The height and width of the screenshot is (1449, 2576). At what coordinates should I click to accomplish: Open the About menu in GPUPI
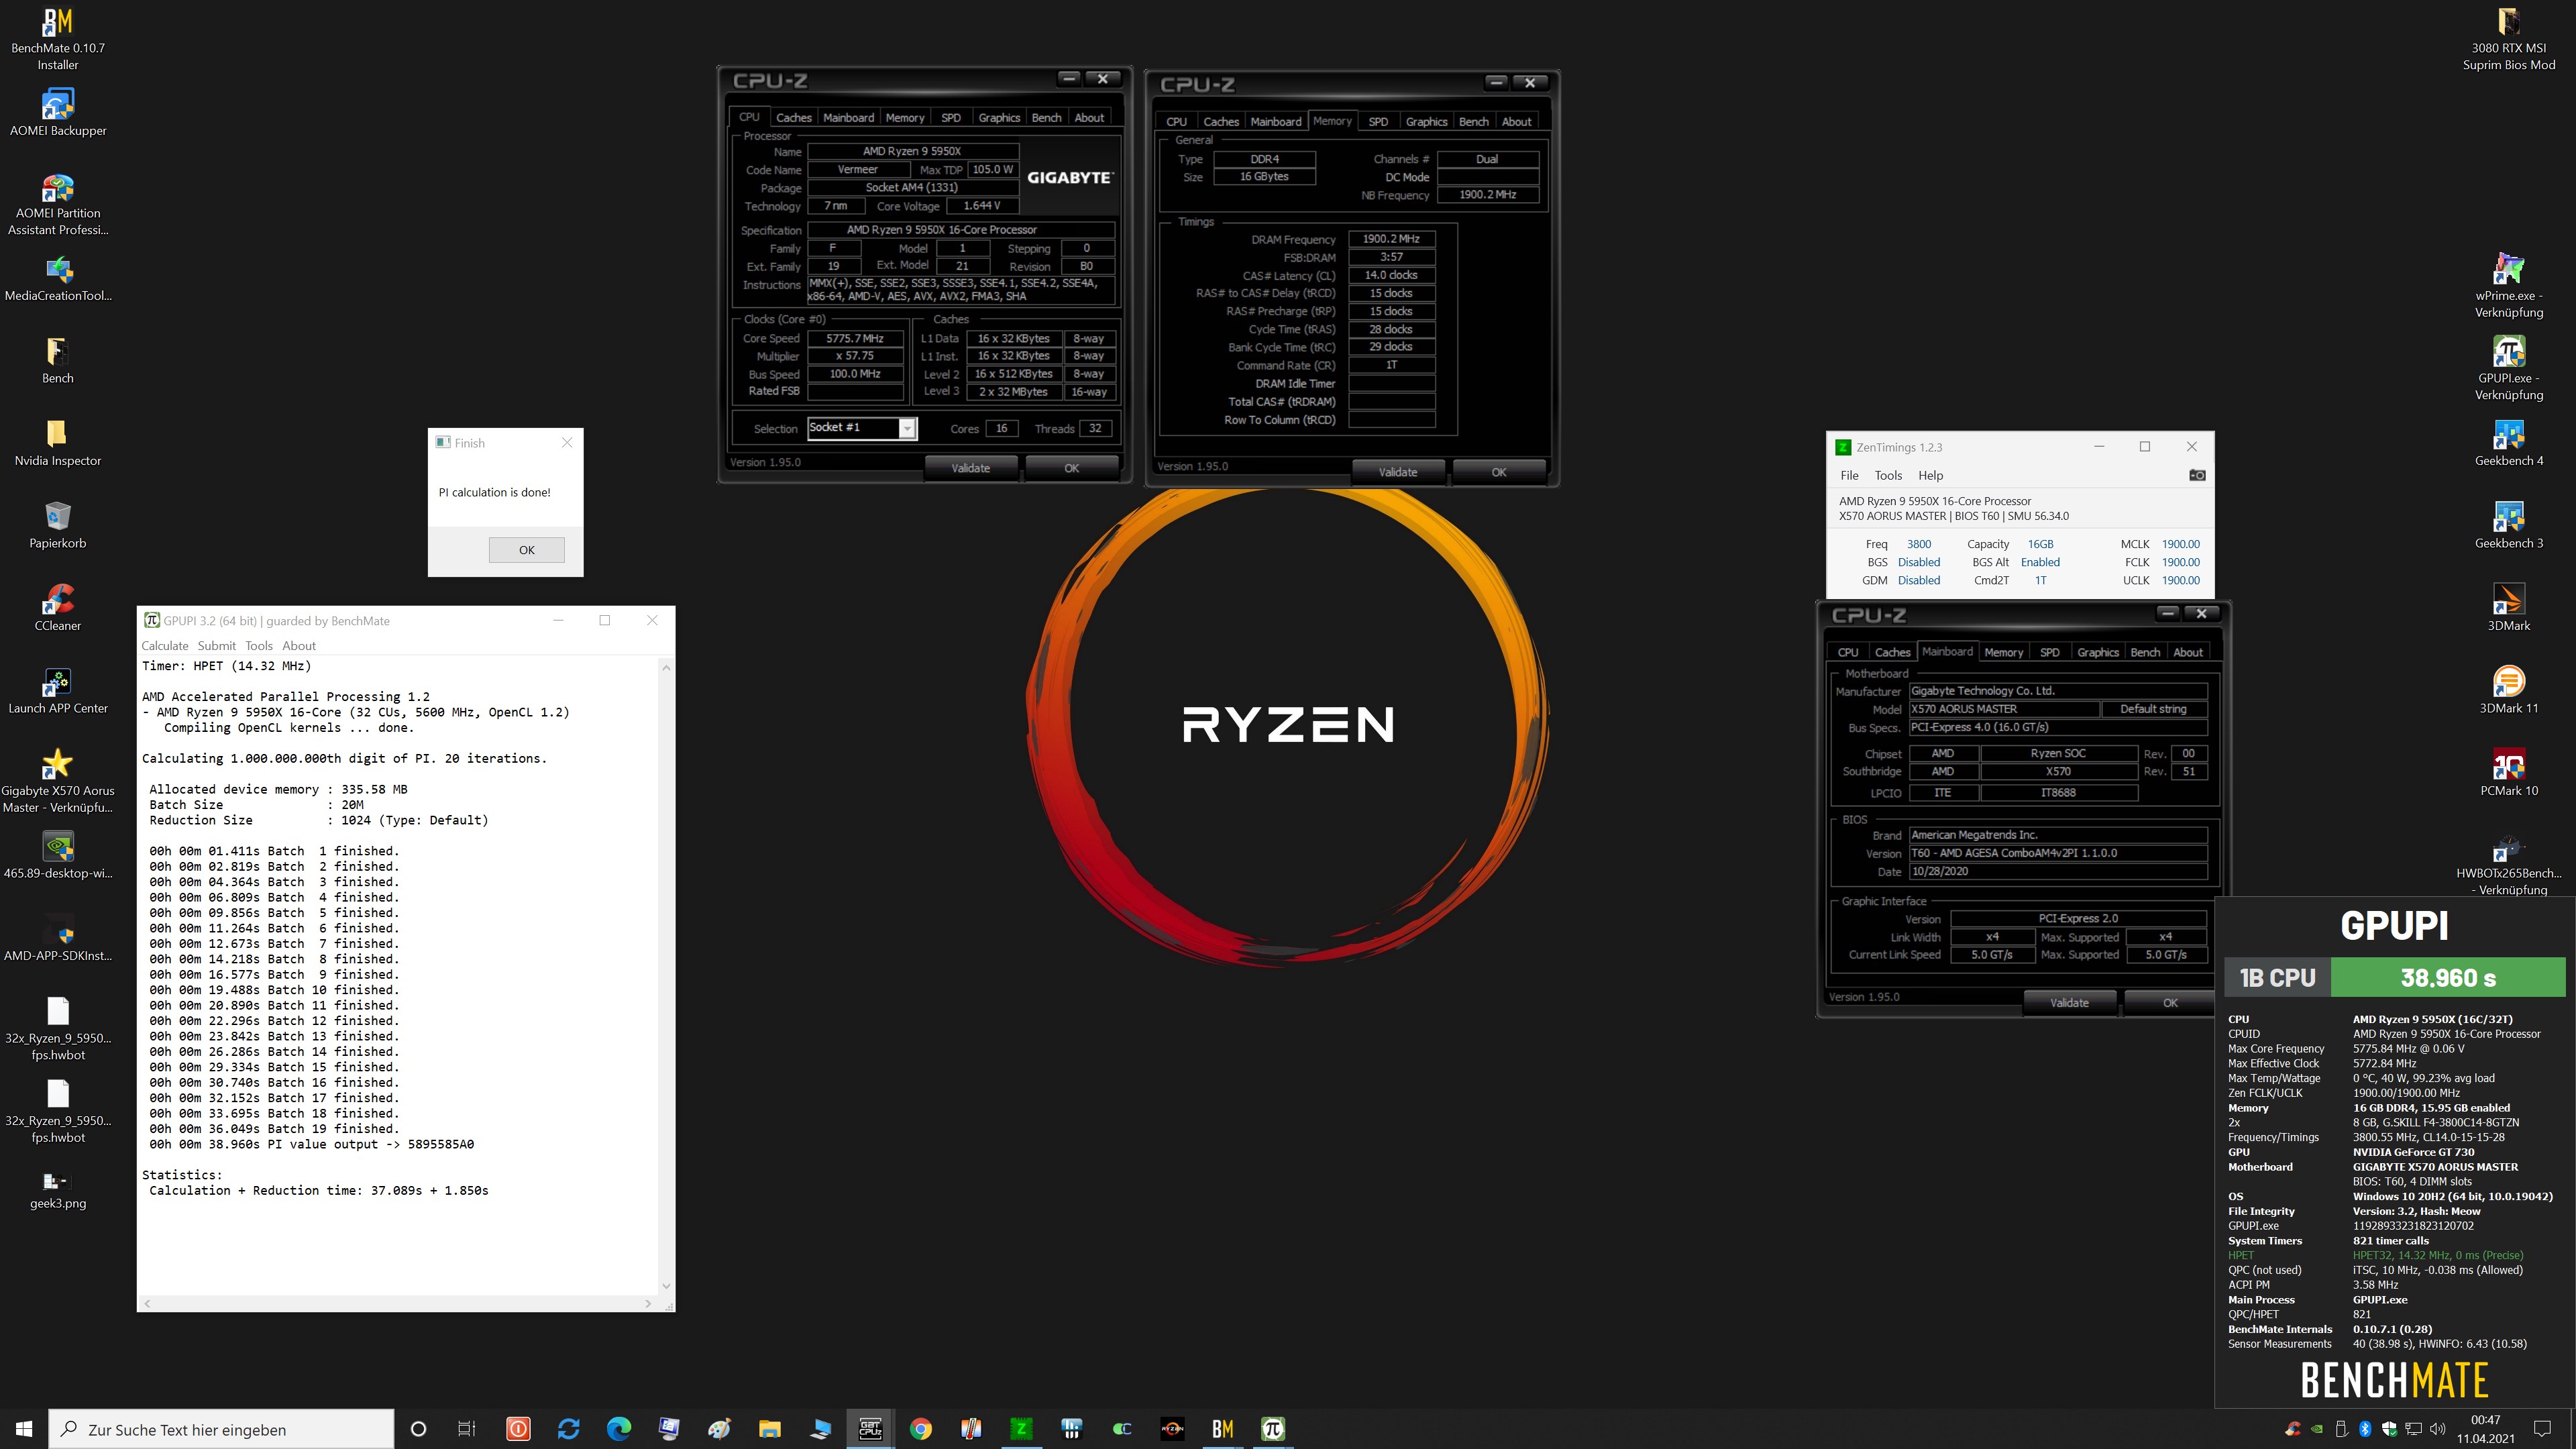298,646
